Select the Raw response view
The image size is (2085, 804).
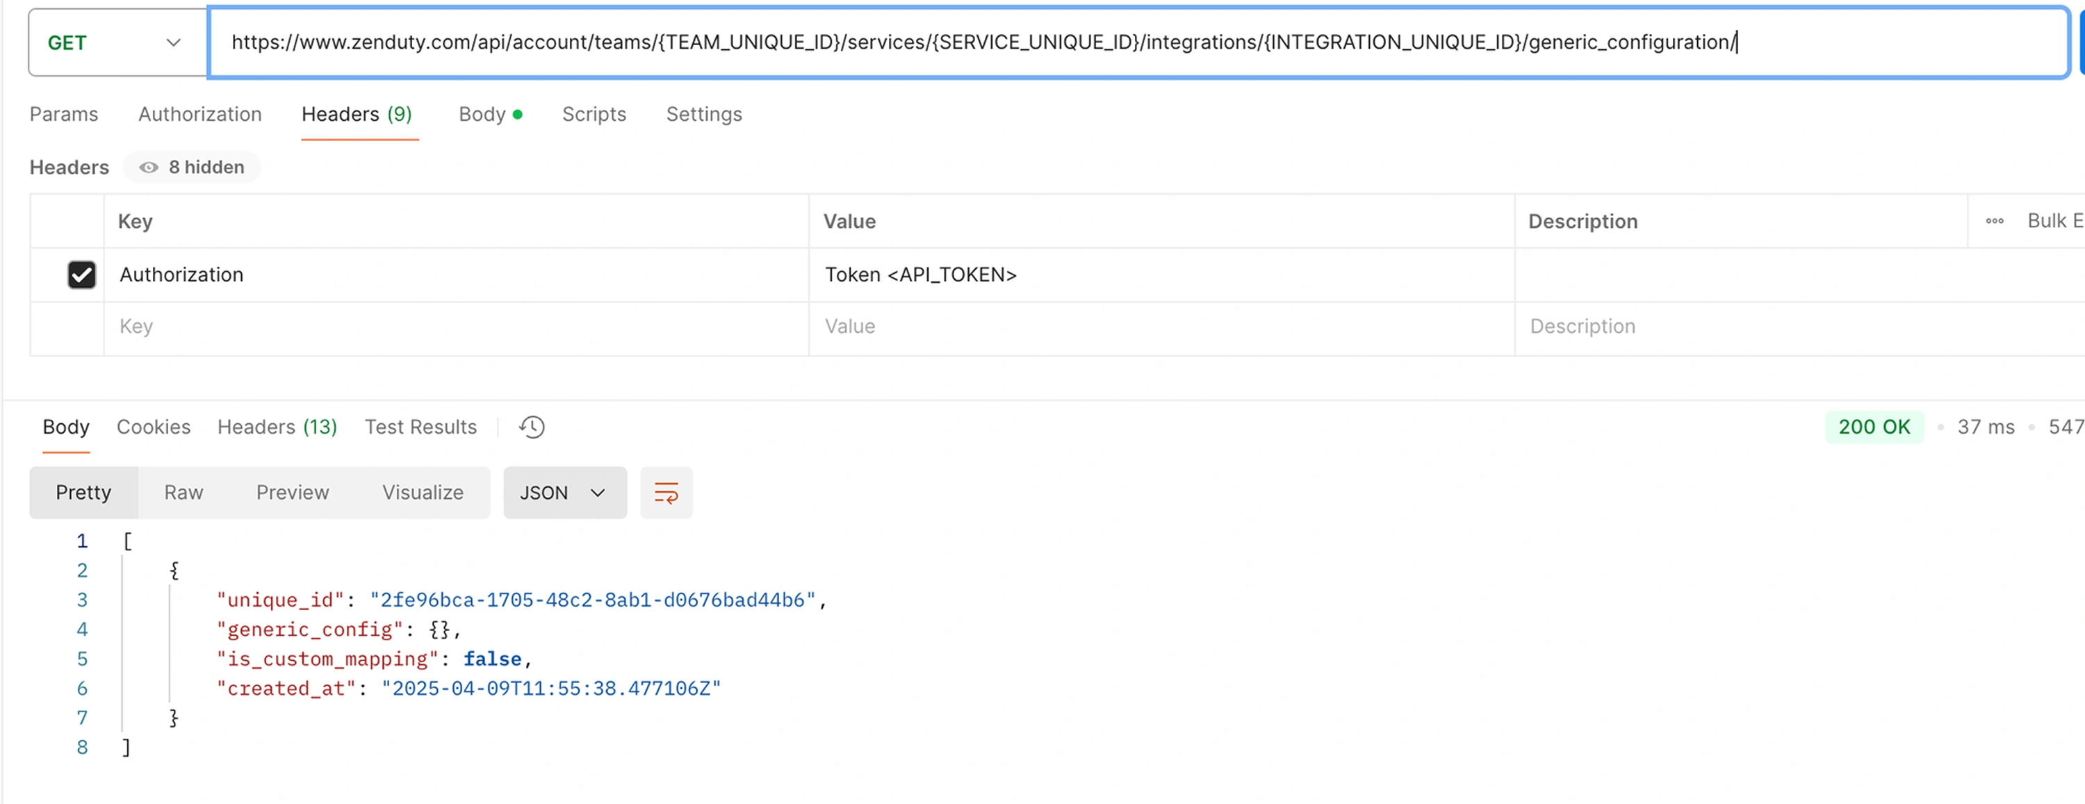pyautogui.click(x=183, y=491)
